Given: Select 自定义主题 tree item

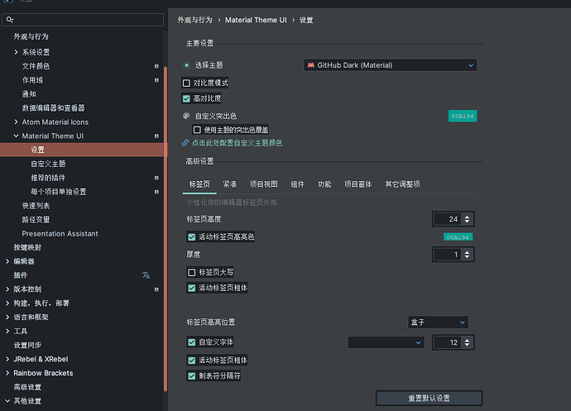Looking at the screenshot, I should [48, 164].
